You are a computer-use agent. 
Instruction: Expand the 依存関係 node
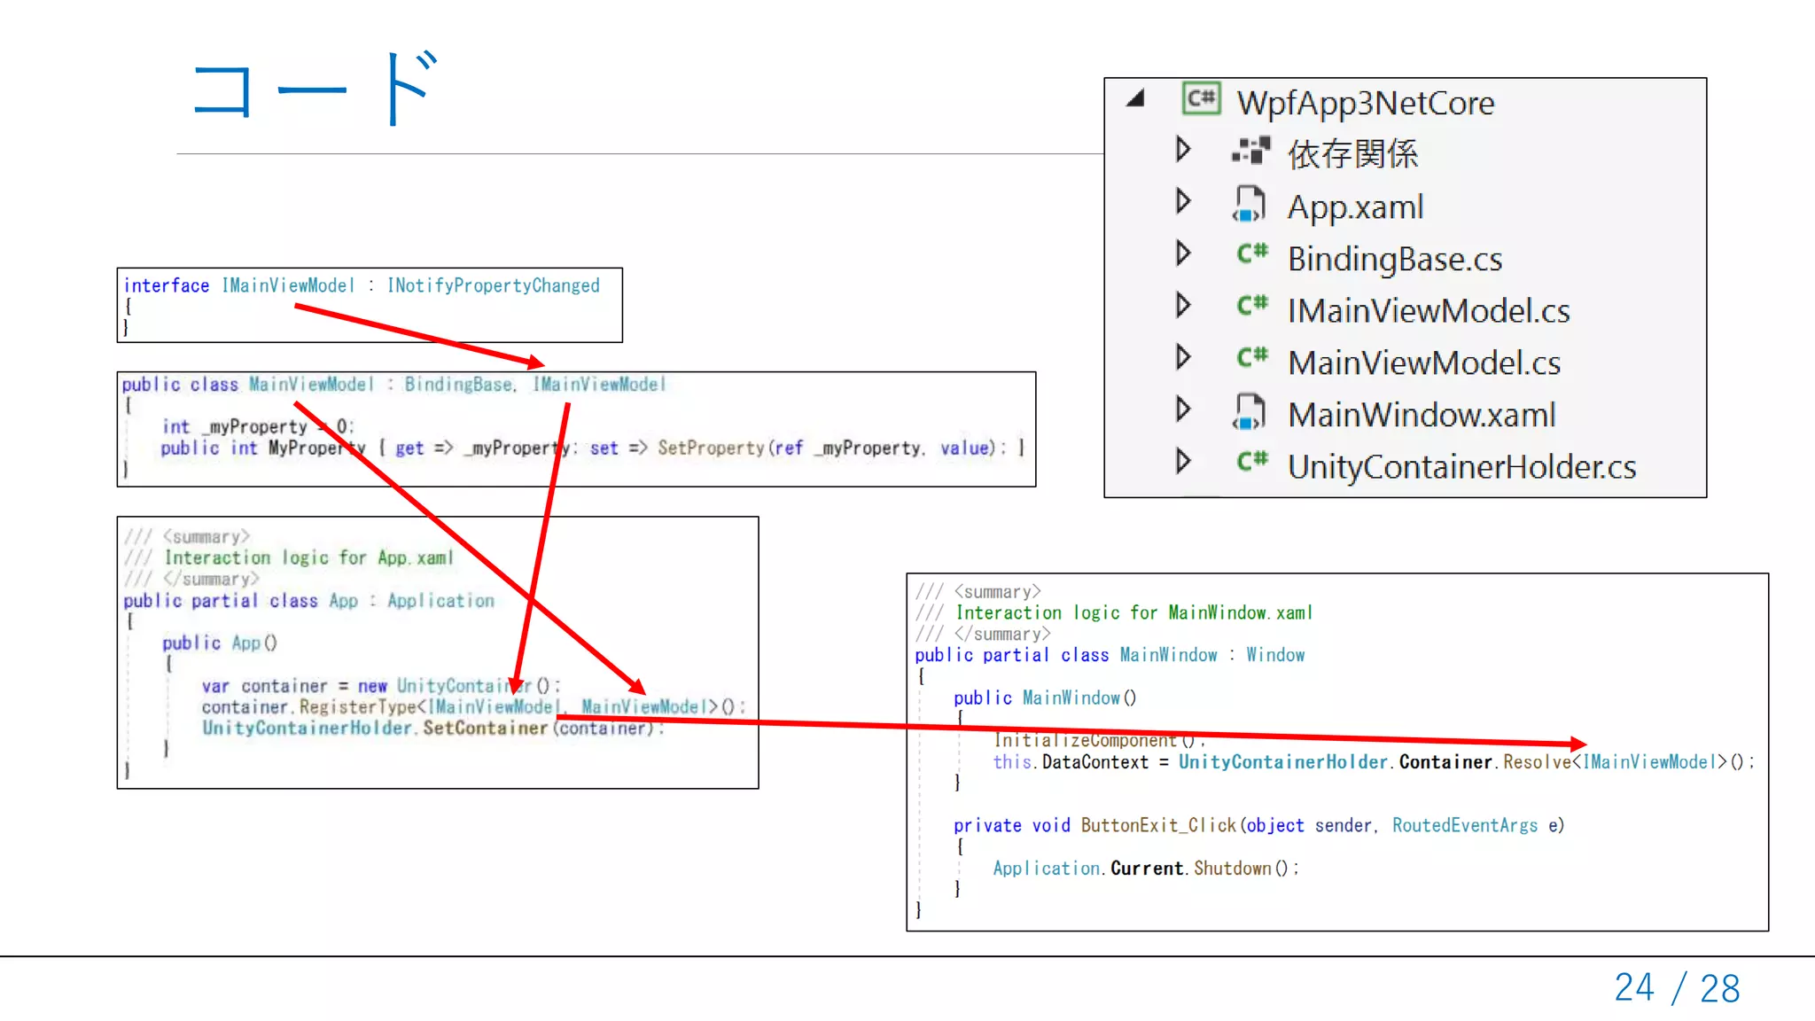tap(1182, 149)
